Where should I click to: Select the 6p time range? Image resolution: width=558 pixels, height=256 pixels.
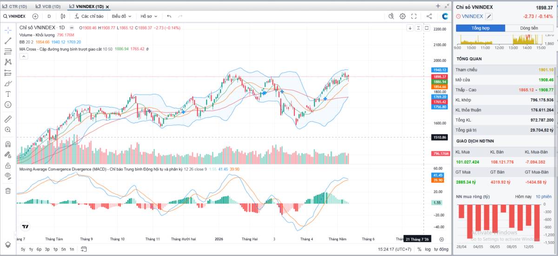(x=39, y=249)
